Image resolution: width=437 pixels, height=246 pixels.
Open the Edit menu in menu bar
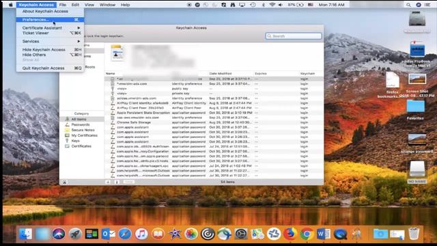tap(75, 5)
